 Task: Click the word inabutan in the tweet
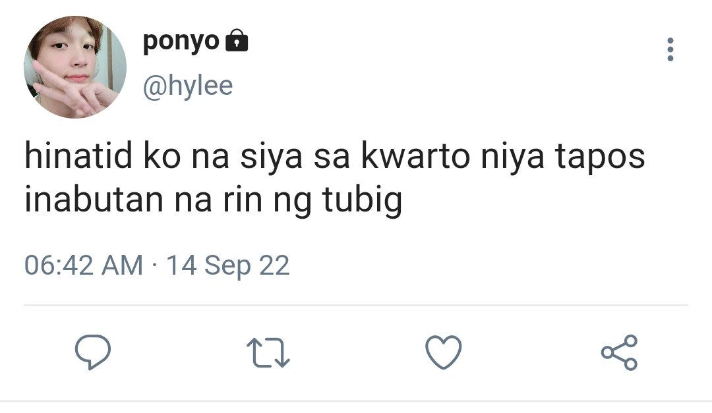tap(94, 200)
